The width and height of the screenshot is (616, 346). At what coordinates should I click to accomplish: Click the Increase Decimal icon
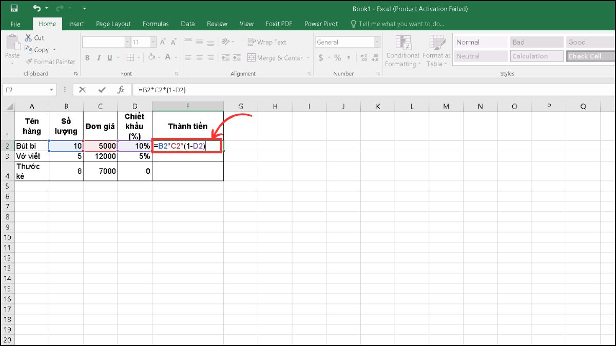click(364, 58)
